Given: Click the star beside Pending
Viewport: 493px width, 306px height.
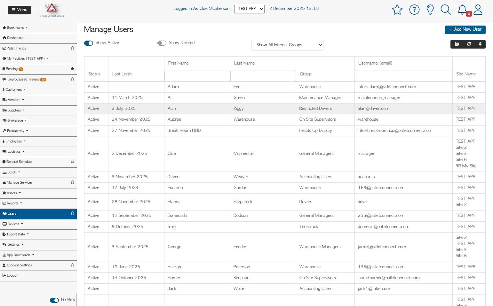Looking at the screenshot, I should point(72,69).
